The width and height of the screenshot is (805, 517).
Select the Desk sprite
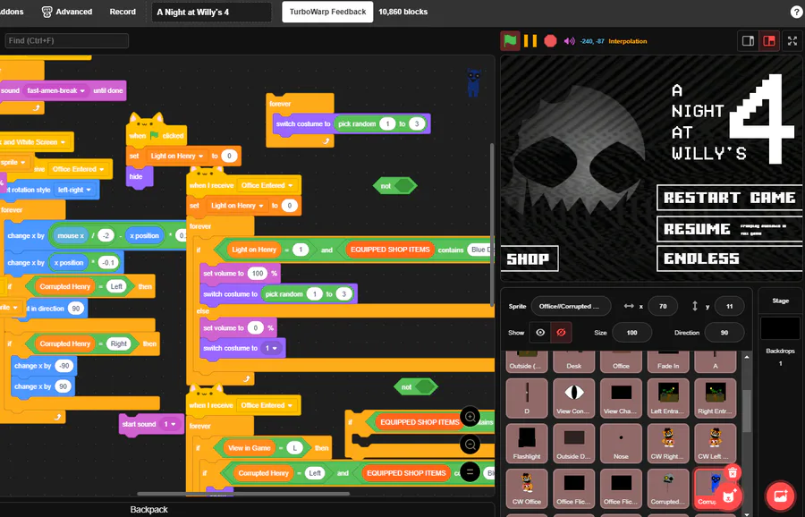(x=574, y=361)
